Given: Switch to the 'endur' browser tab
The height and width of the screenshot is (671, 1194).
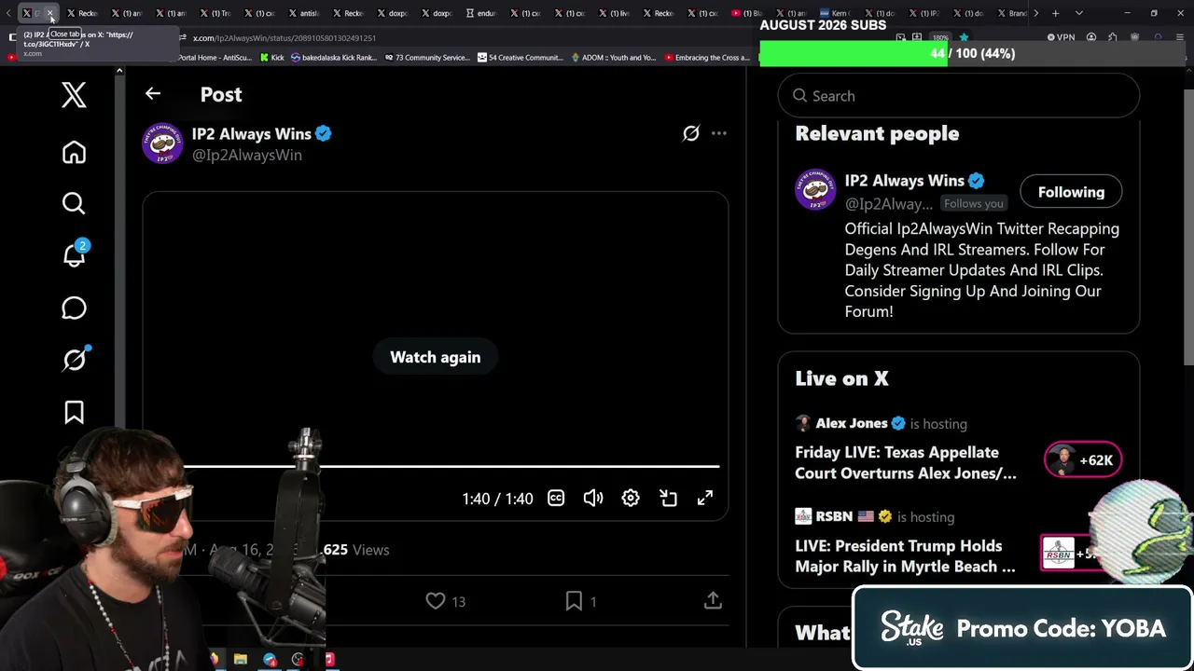Looking at the screenshot, I should [481, 13].
